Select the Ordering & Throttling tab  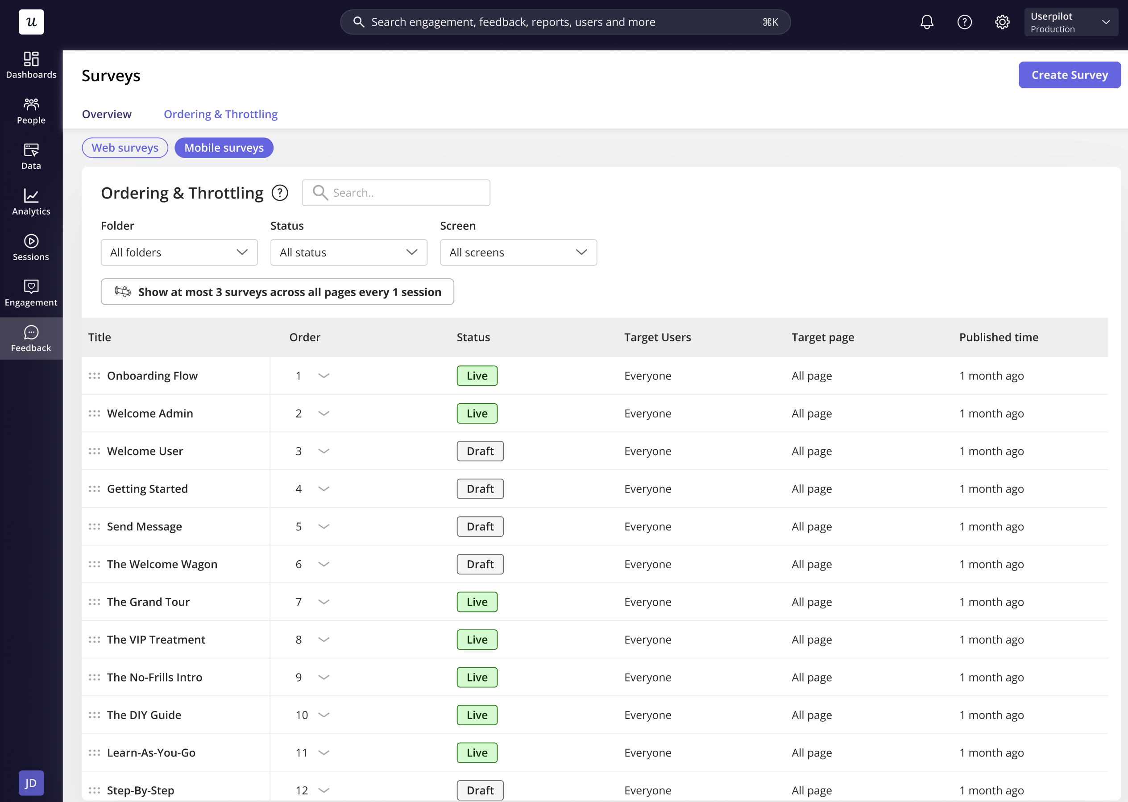pyautogui.click(x=220, y=114)
